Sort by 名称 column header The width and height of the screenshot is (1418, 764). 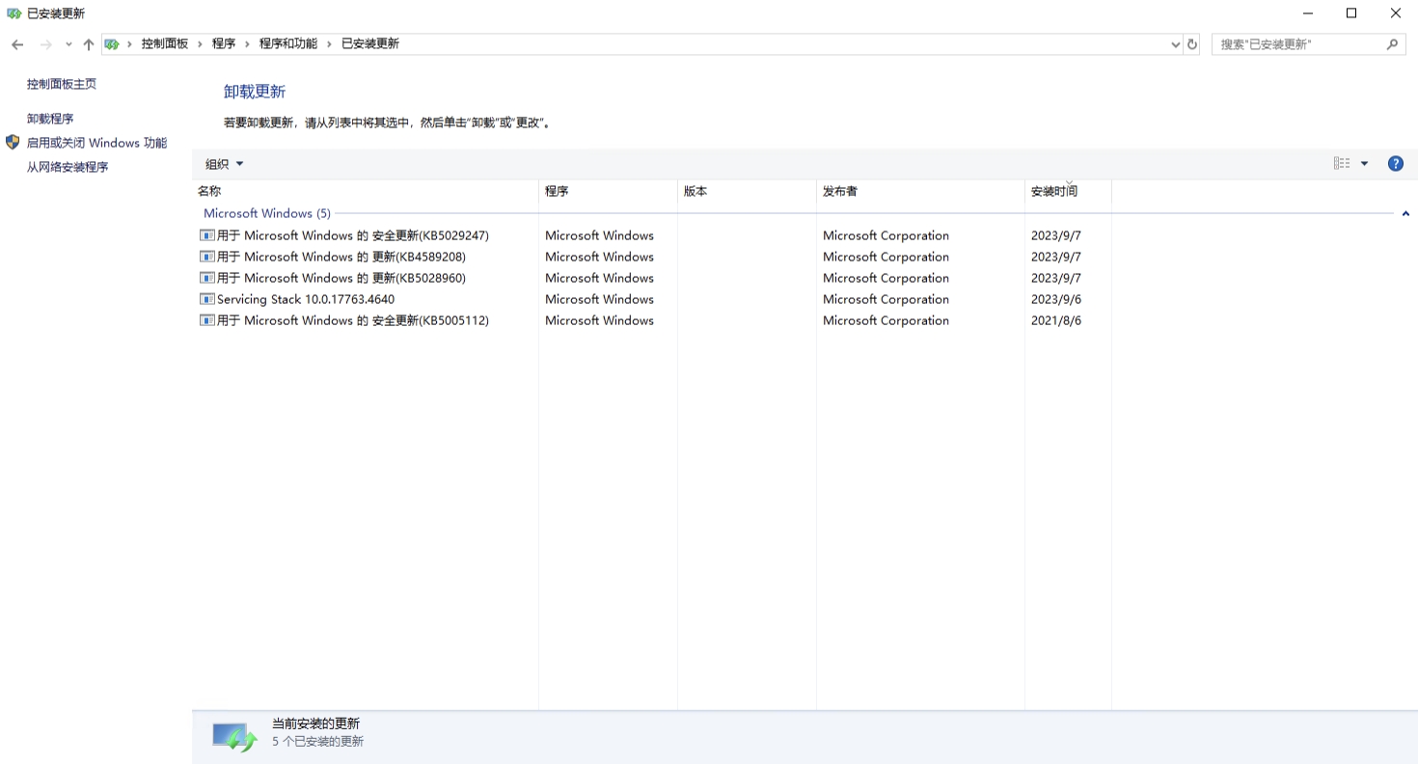pyautogui.click(x=366, y=191)
